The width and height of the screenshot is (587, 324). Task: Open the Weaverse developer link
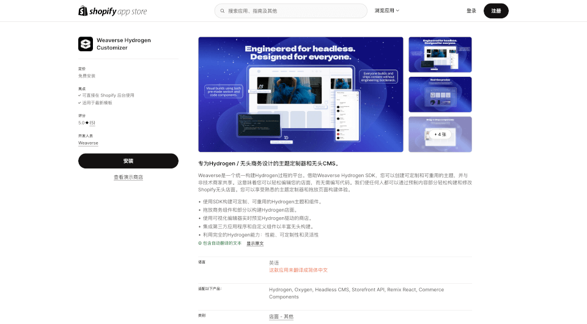pos(88,143)
